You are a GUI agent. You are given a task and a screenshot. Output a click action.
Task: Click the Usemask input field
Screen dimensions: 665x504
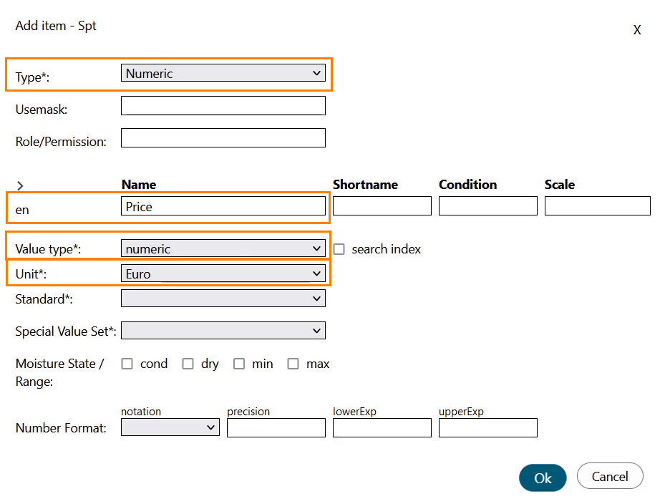223,106
